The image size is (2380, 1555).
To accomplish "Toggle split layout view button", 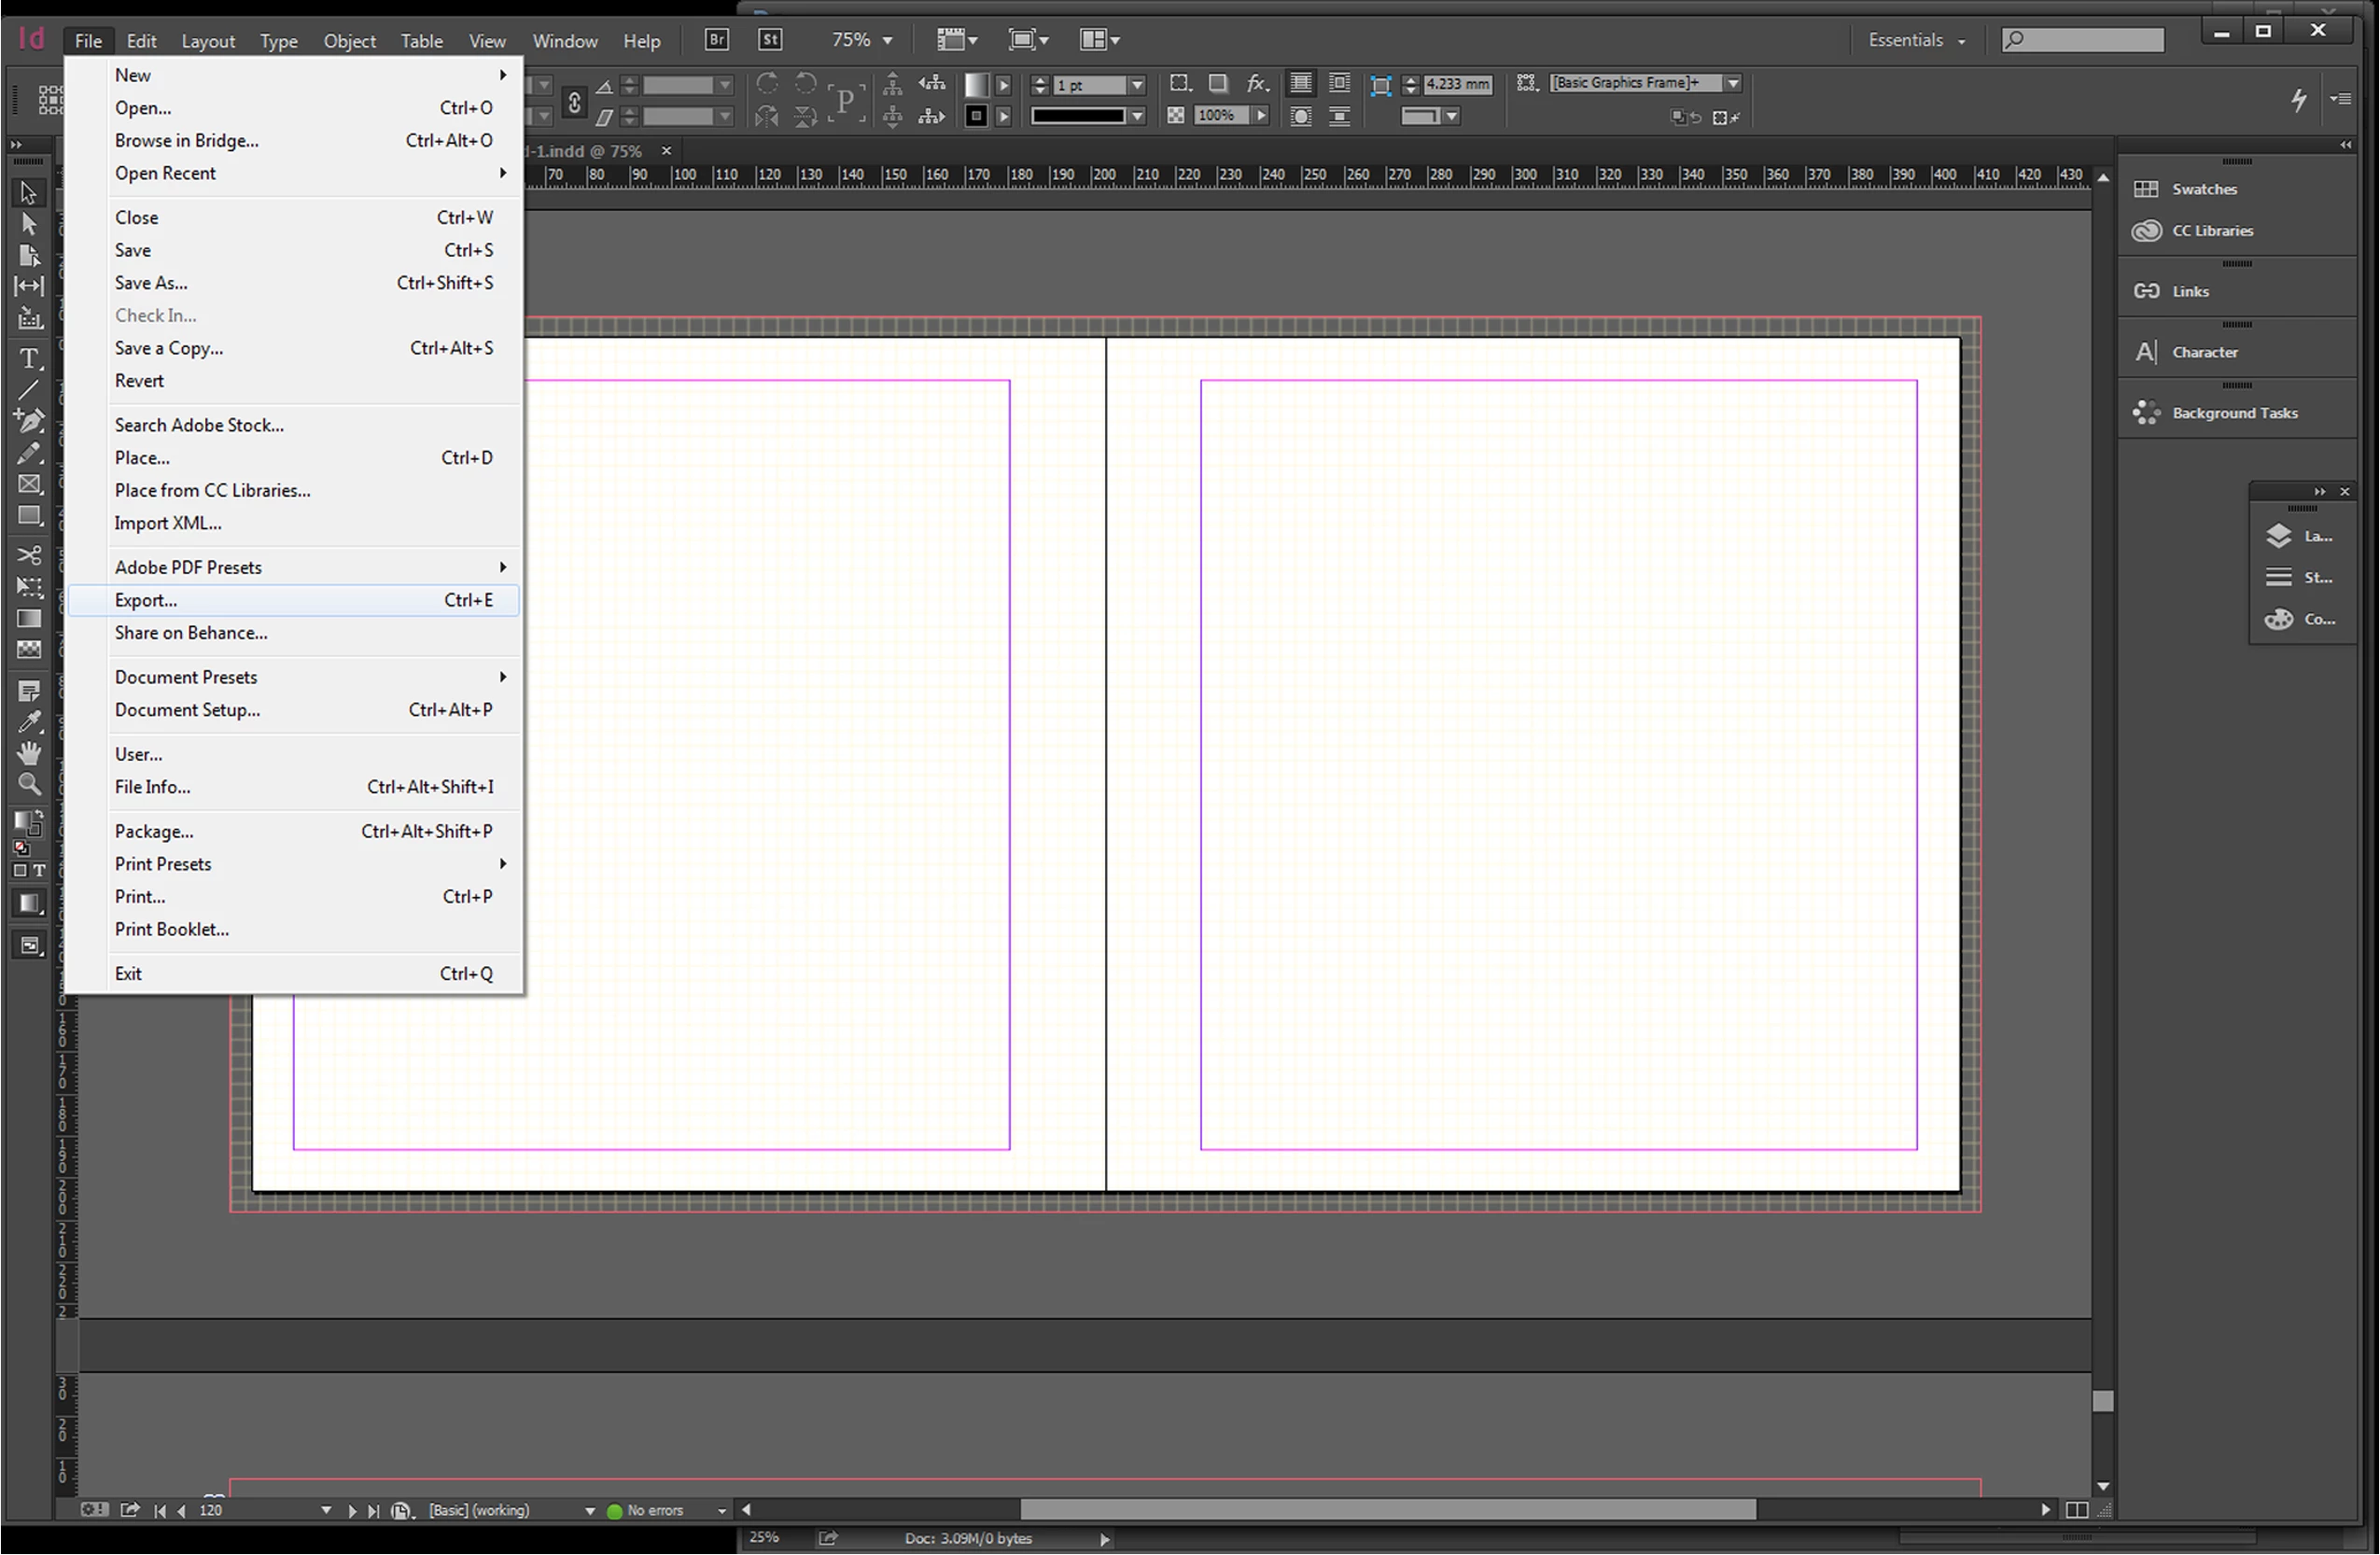I will pyautogui.click(x=2077, y=1510).
